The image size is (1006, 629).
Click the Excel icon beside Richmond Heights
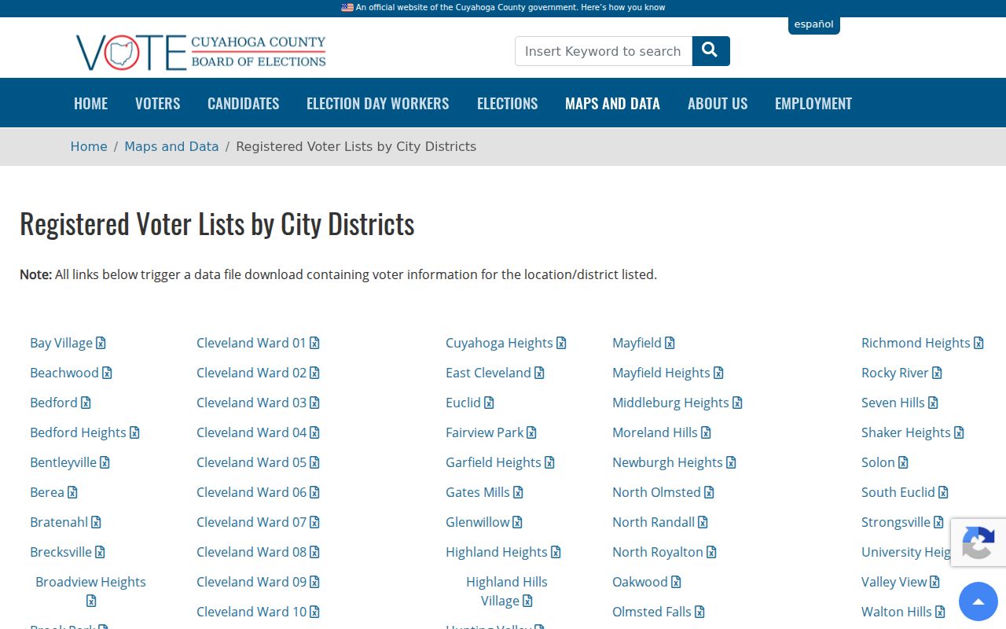point(978,343)
